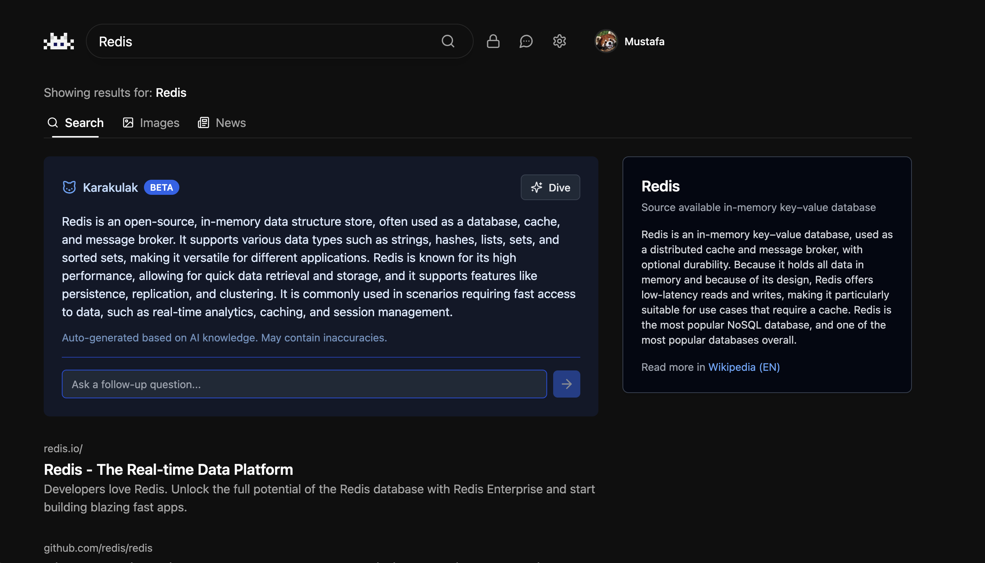Click the github.com/redis/redis URL
Screen dimensions: 985x563
(x=98, y=548)
